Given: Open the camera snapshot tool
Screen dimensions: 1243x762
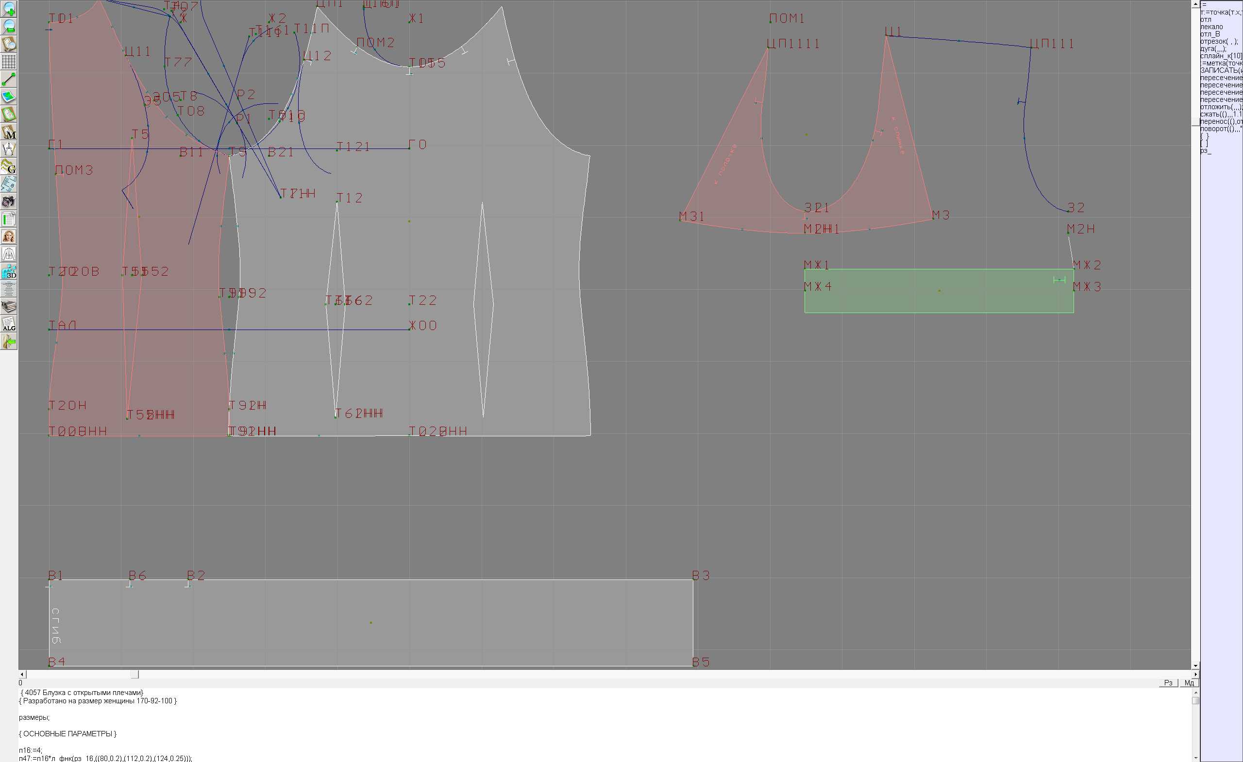Looking at the screenshot, I should click(x=9, y=202).
